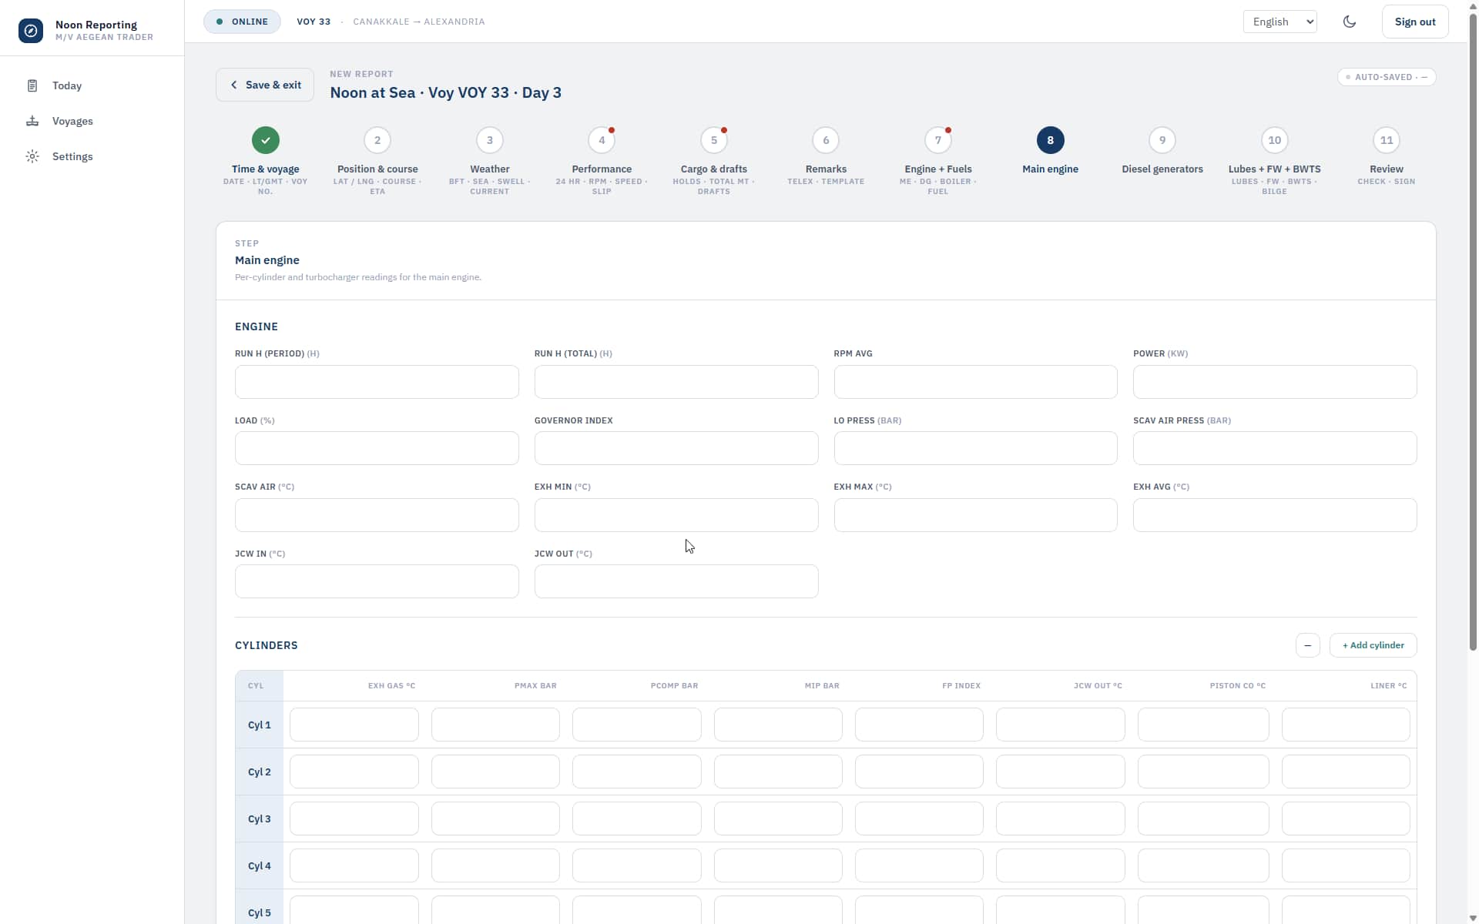Remove a cylinder with the minus button
The height and width of the screenshot is (924, 1479).
pos(1307,645)
